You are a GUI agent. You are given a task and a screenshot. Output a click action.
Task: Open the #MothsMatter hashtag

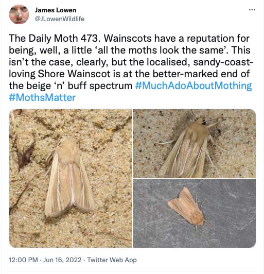pos(42,97)
